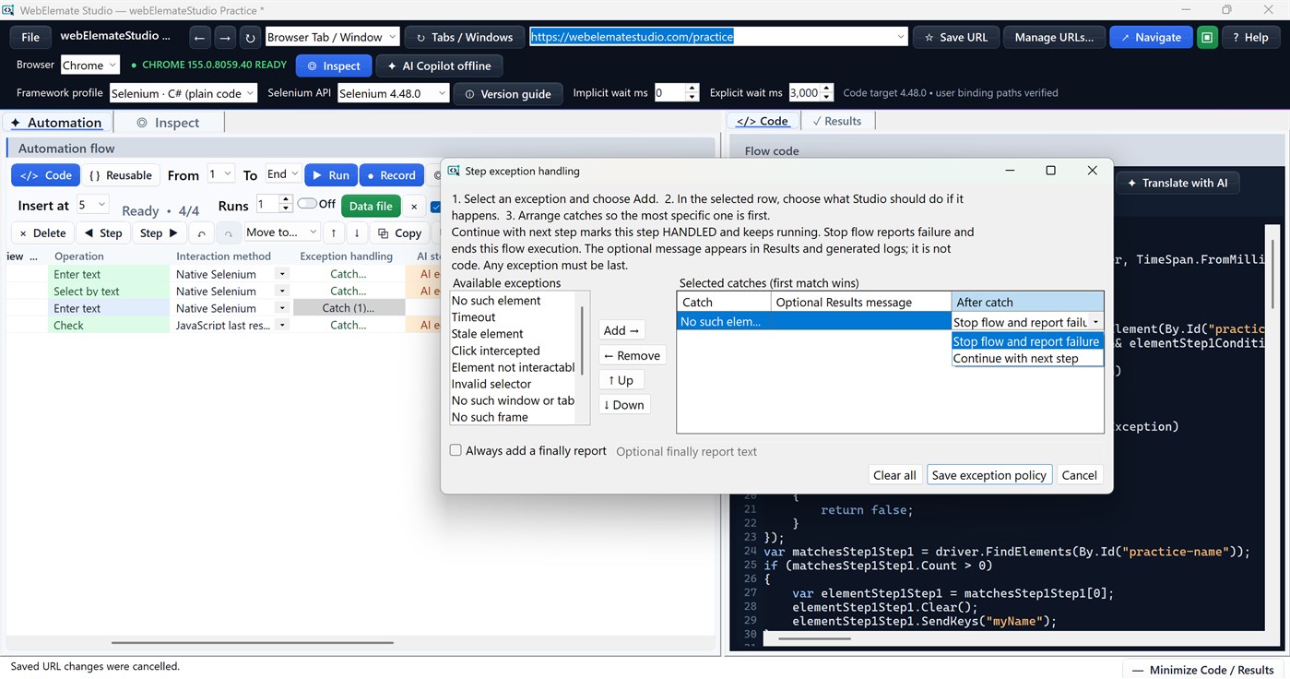This screenshot has width=1290, height=679.
Task: Click the Navigate button
Action: [x=1151, y=38]
